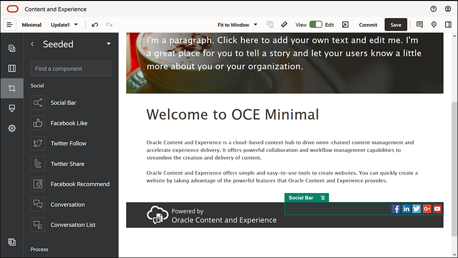Select the Conversation List component icon
458x258 pixels.
coord(38,225)
